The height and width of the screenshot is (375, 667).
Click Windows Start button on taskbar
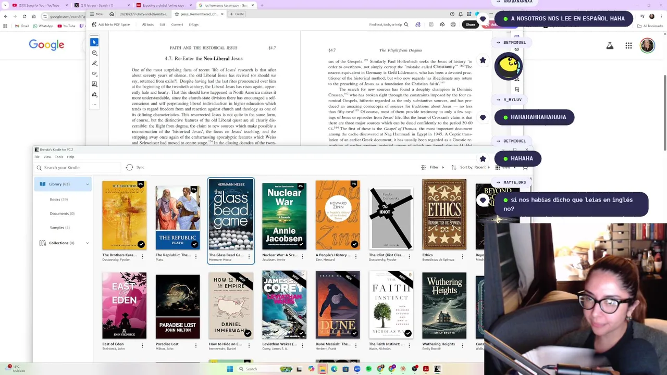coord(230,369)
